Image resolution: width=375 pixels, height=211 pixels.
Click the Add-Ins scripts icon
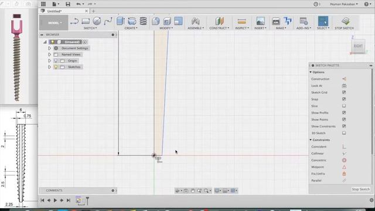(304, 21)
